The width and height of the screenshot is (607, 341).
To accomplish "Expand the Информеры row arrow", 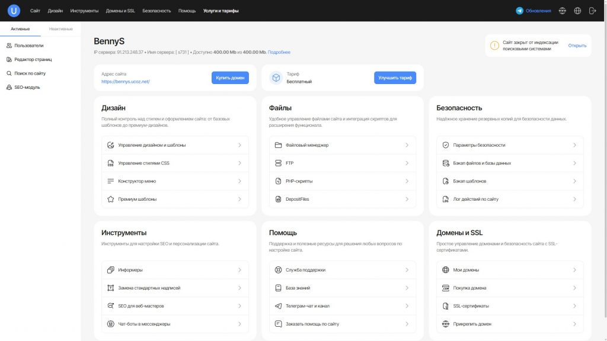I will 239,270.
